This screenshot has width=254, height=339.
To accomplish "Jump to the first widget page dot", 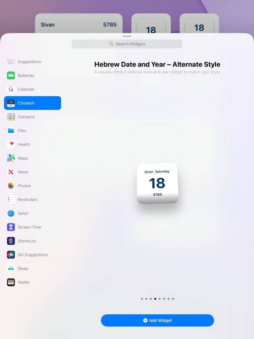I will tap(142, 299).
